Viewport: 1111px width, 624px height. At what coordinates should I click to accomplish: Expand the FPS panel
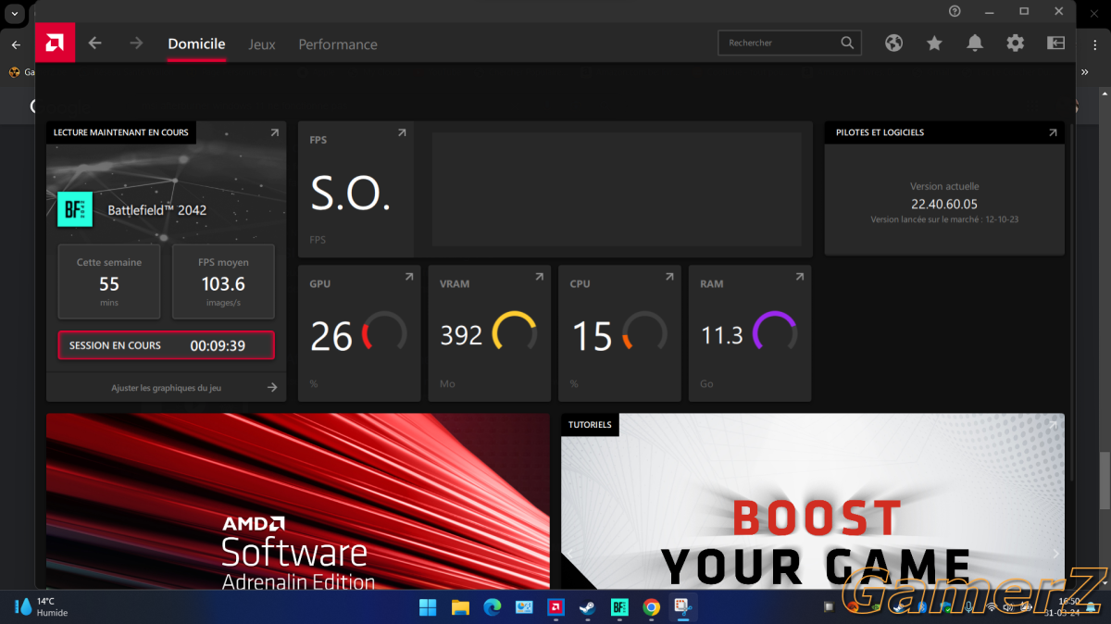click(402, 133)
